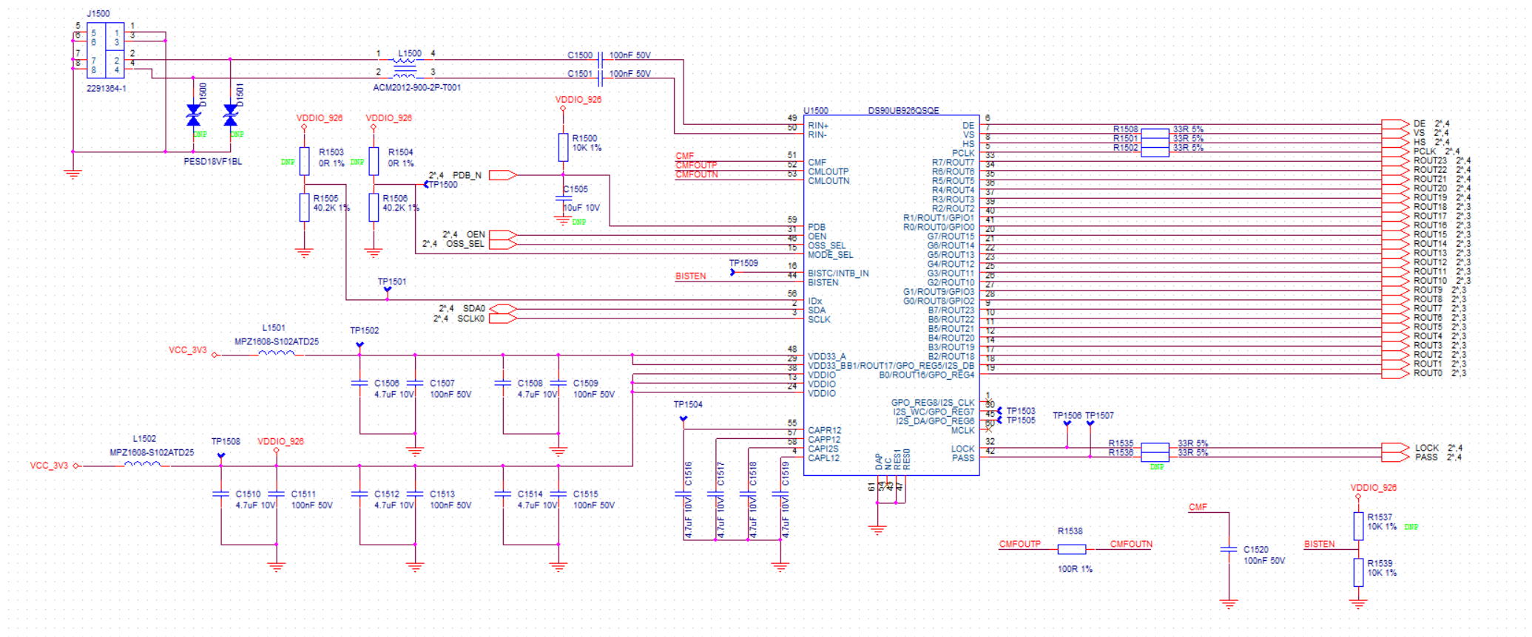Select ferrite bead L1502 symbol
Image resolution: width=1532 pixels, height=637 pixels.
[x=142, y=465]
